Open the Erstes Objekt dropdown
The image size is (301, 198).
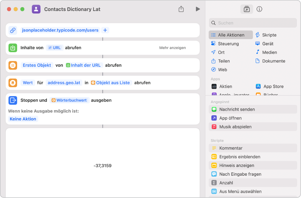click(x=37, y=65)
